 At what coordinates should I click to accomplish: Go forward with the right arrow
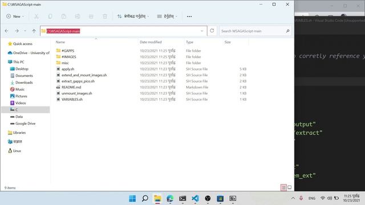tap(17, 31)
